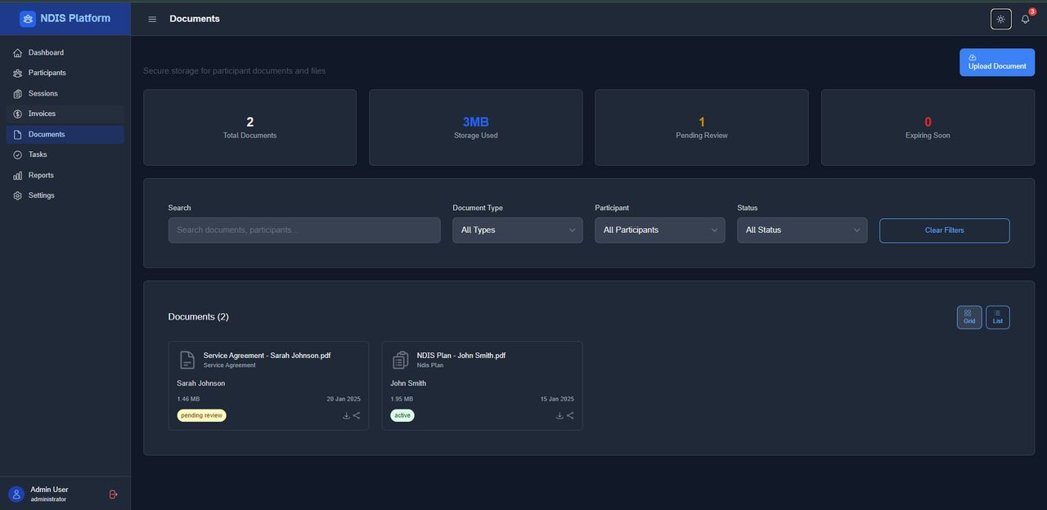The width and height of the screenshot is (1047, 510).
Task: Select Tasks in the sidebar
Action: point(65,154)
